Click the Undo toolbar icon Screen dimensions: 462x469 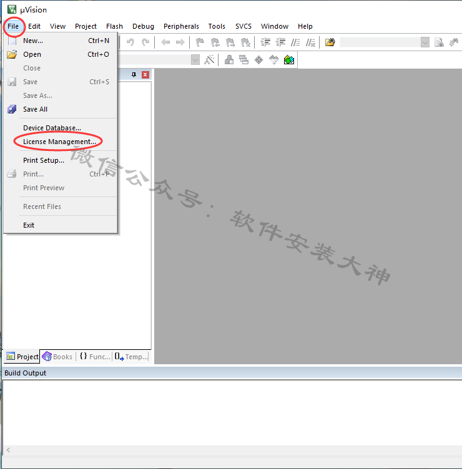(x=130, y=42)
